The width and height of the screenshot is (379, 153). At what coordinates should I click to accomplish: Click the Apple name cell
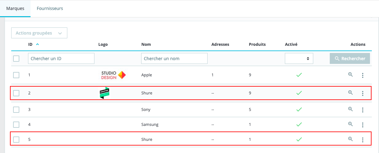point(147,75)
